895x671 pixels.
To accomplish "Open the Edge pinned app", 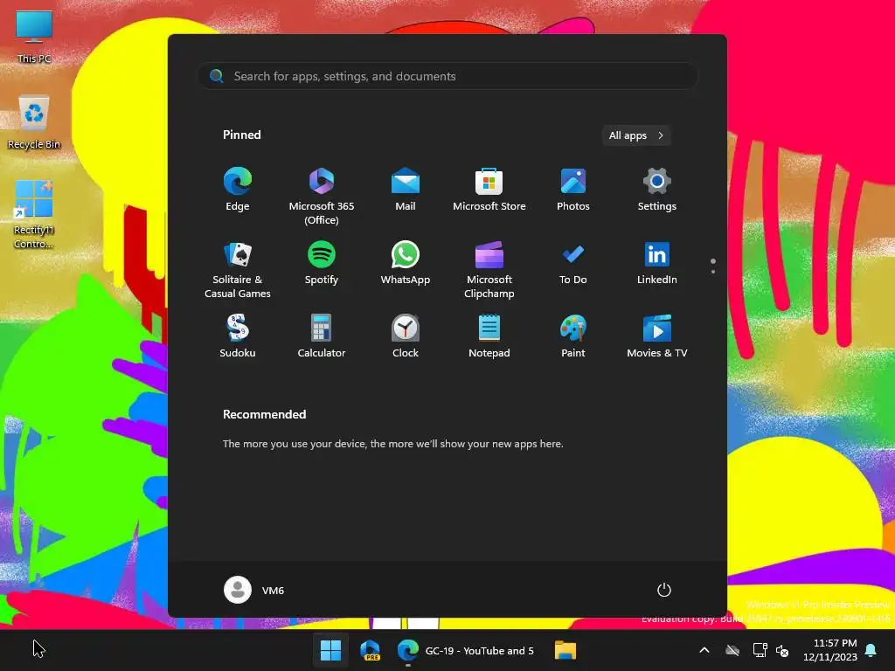I will coord(238,190).
